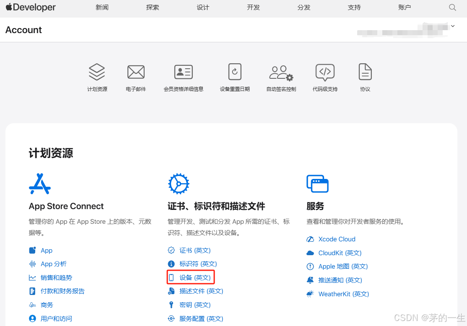
Task: Open the 电子邮件 envelope icon
Action: tap(136, 72)
